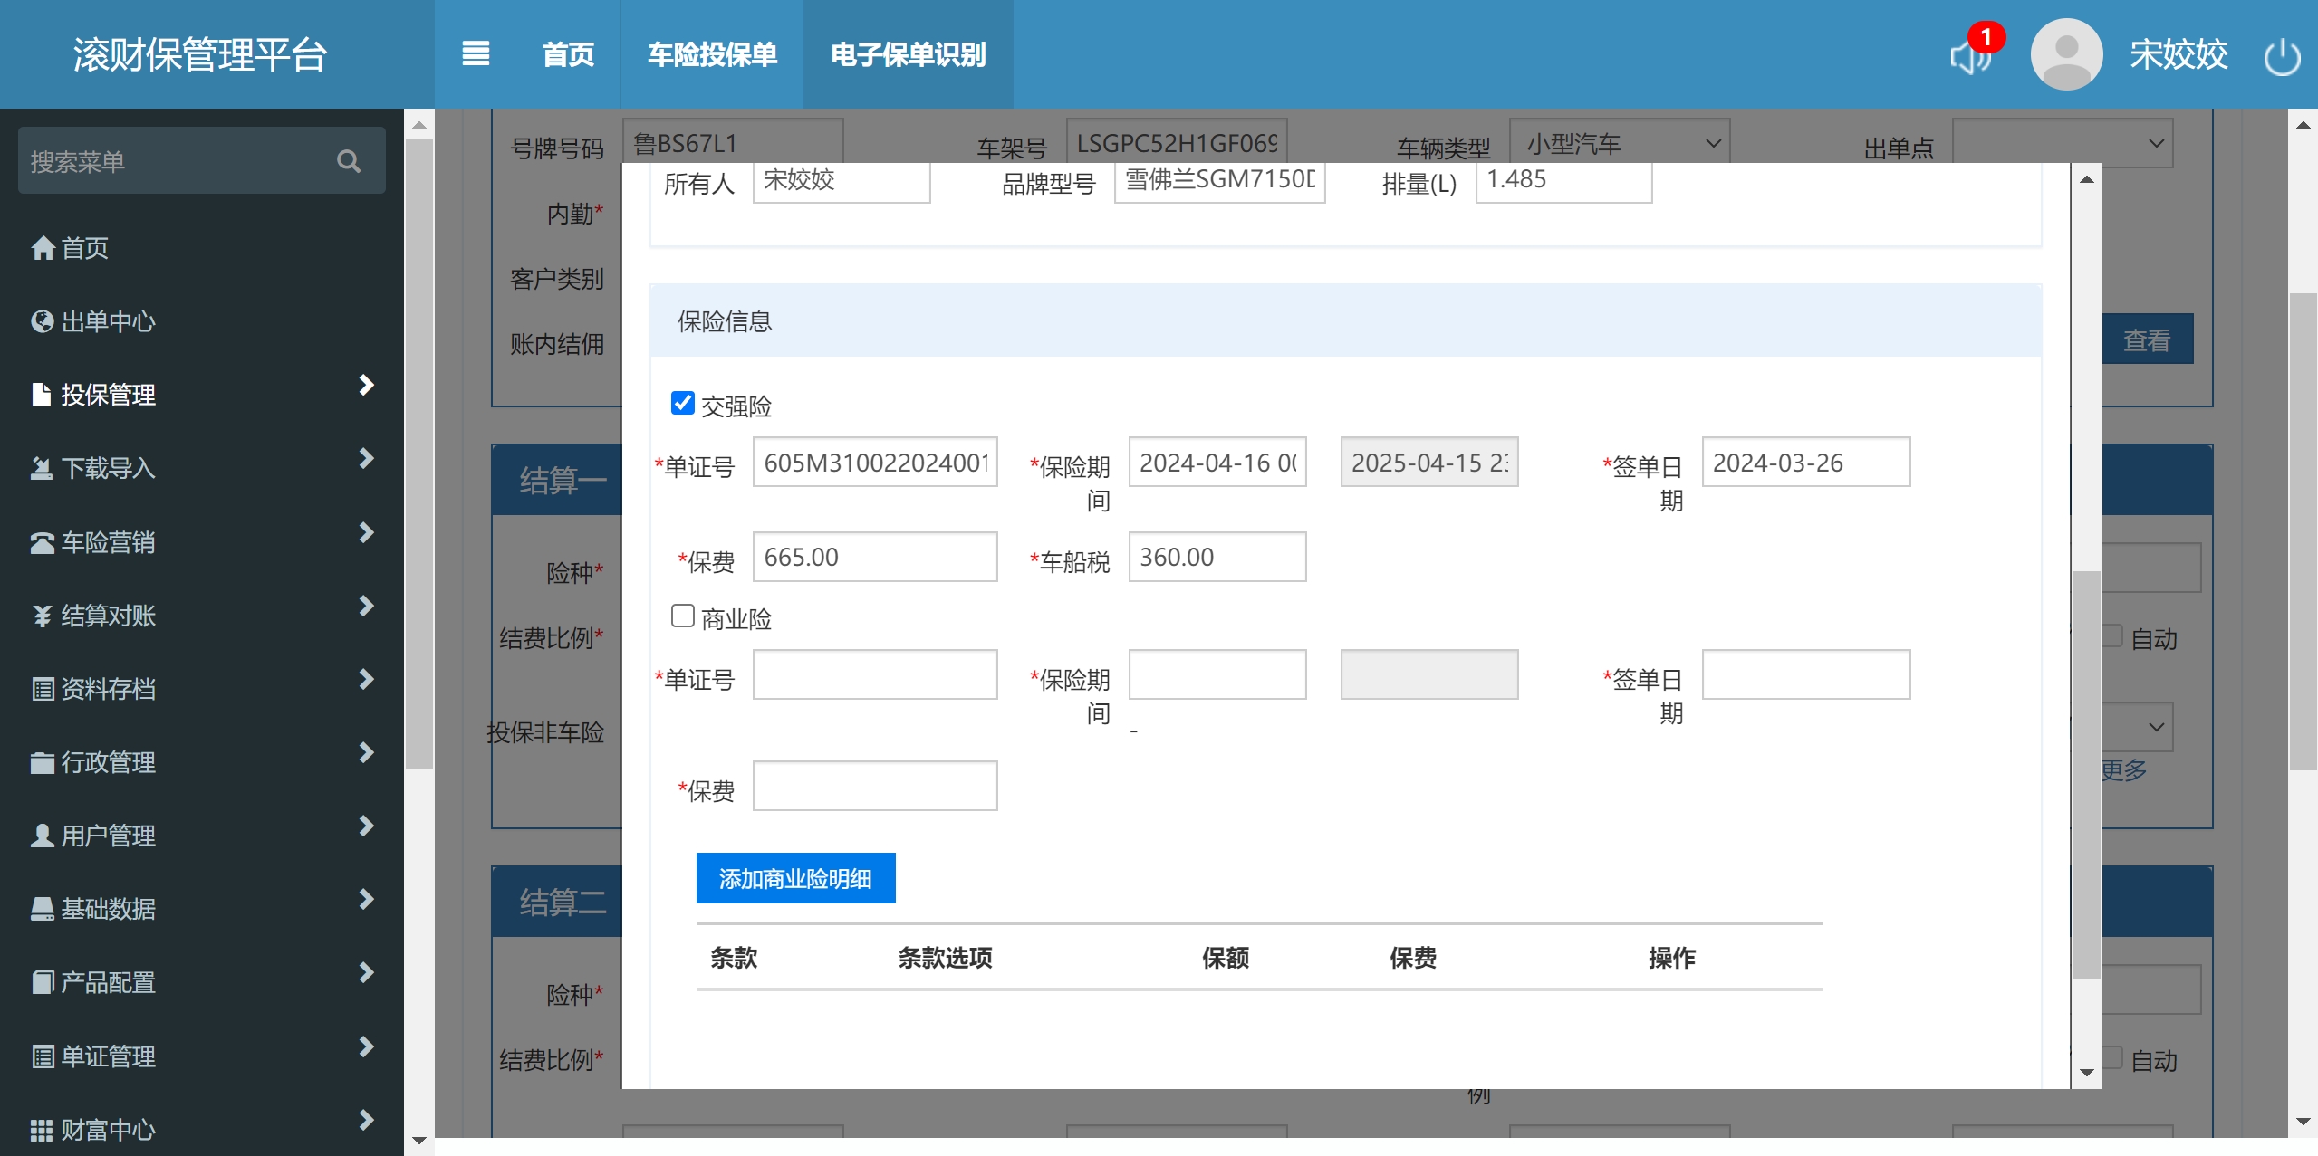The image size is (2318, 1156).
Task: Click the 添加商业险明细 button
Action: tap(795, 878)
